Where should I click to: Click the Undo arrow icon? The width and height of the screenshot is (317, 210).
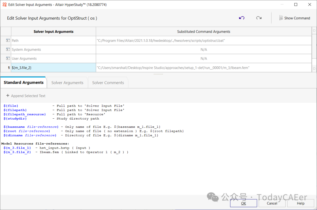pos(242,18)
